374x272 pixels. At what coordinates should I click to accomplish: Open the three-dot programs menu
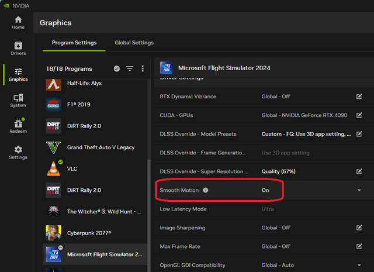coord(143,69)
